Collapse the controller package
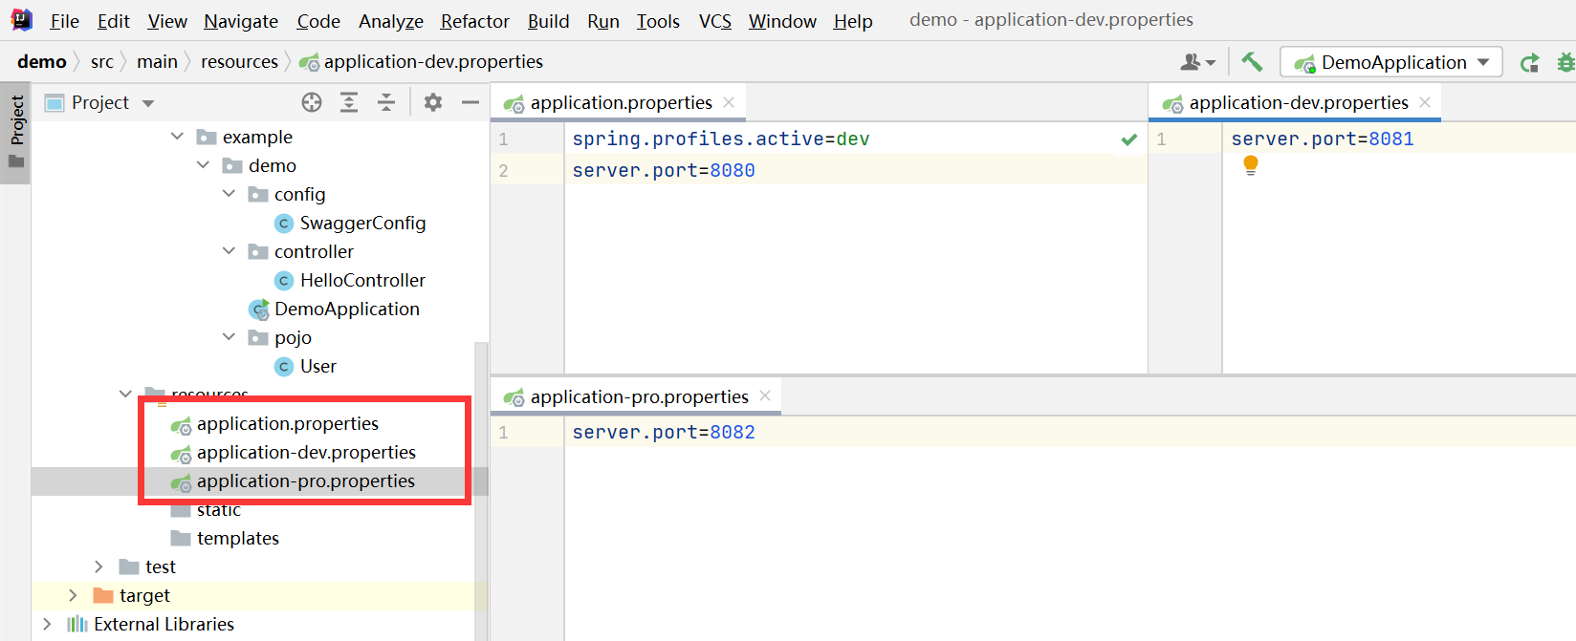The width and height of the screenshot is (1576, 641). [x=229, y=251]
